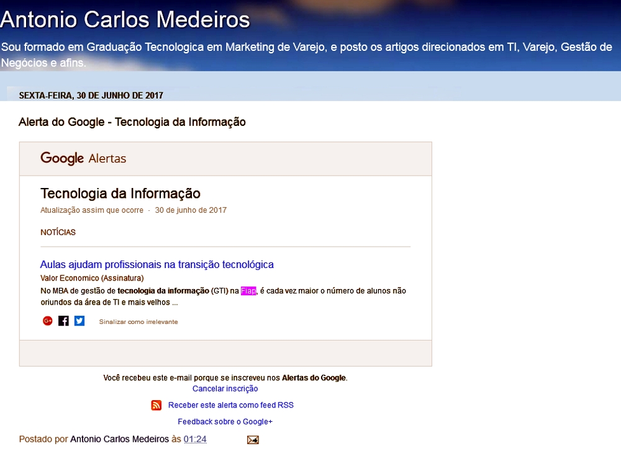Click the alert date '30 de junho de 2017'
Image resolution: width=621 pixels, height=451 pixels.
[x=191, y=210]
